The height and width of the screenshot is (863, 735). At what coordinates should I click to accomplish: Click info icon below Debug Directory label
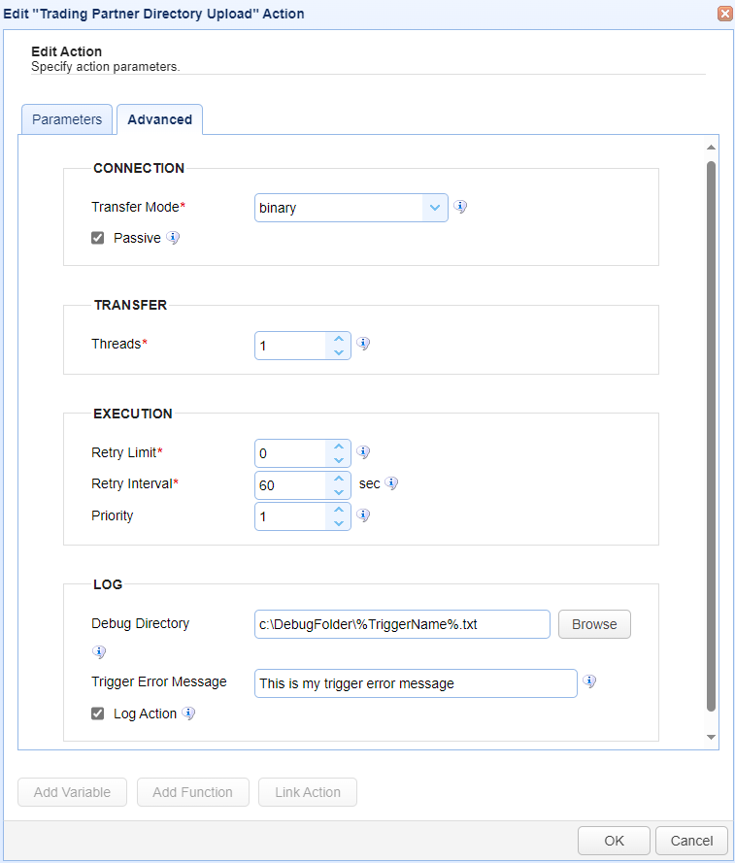point(99,652)
